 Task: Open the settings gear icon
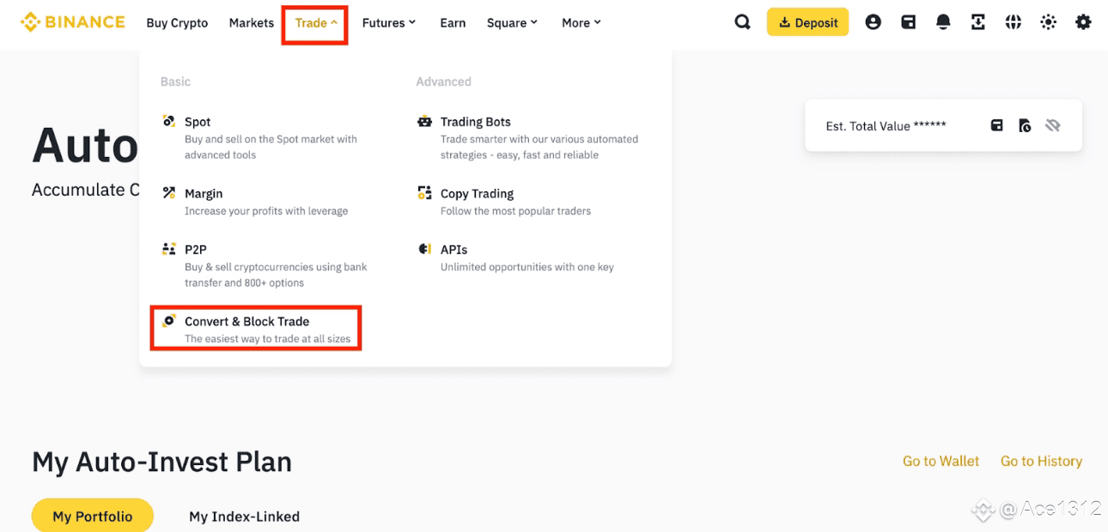[1084, 22]
